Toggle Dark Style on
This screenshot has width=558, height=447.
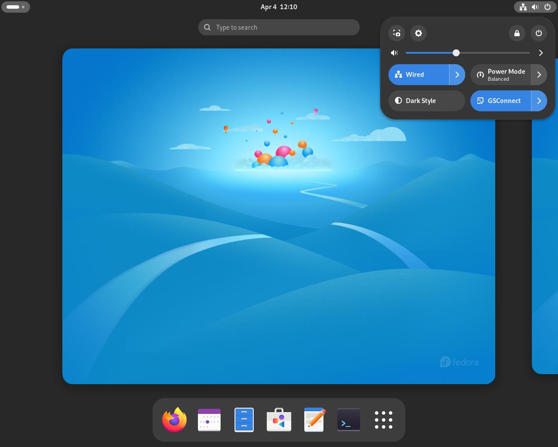point(427,101)
